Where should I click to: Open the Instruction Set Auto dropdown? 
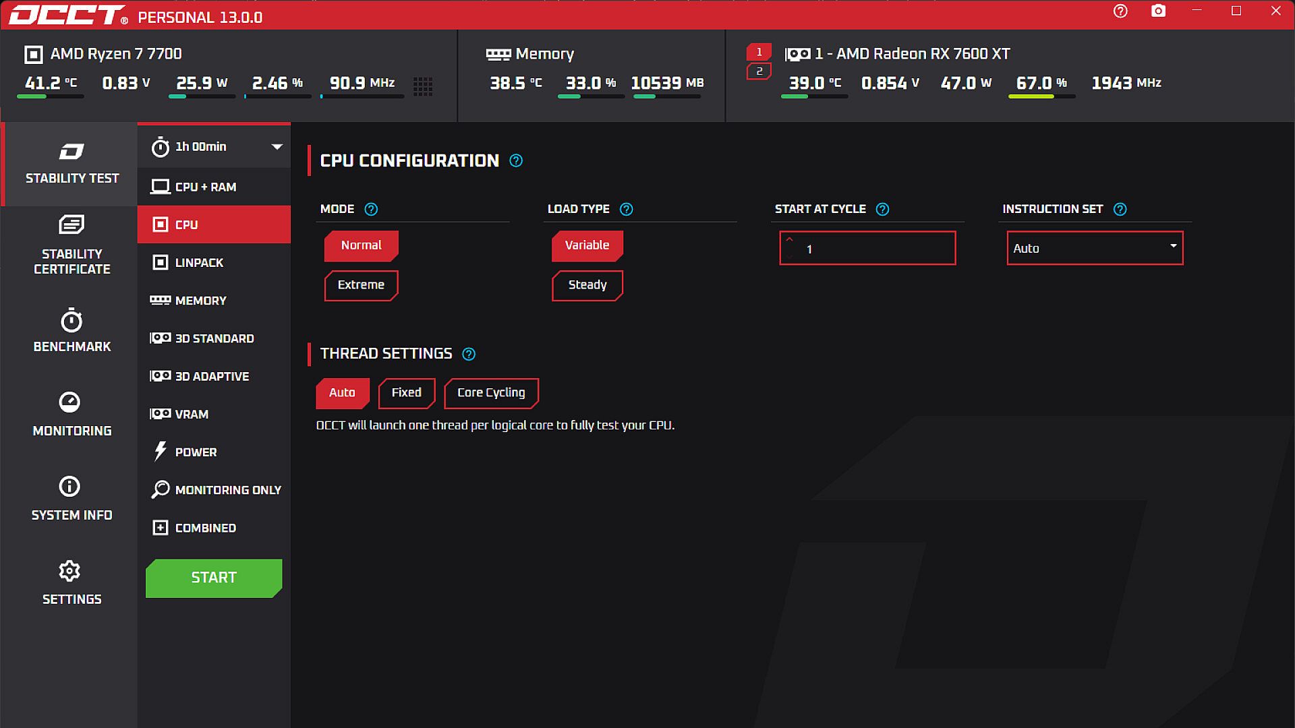point(1094,248)
